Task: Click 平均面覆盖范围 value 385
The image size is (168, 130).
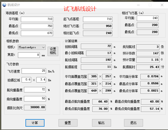Action: [x=93, y=77]
